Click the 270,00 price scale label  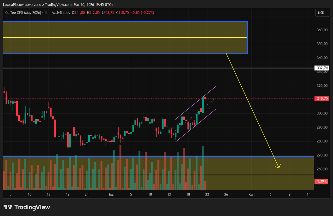[322, 155]
